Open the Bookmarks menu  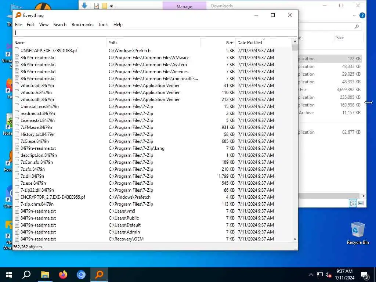82,25
